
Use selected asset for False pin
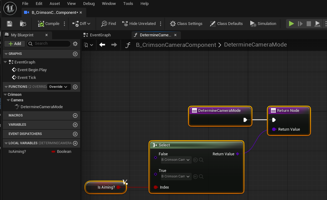pyautogui.click(x=195, y=160)
